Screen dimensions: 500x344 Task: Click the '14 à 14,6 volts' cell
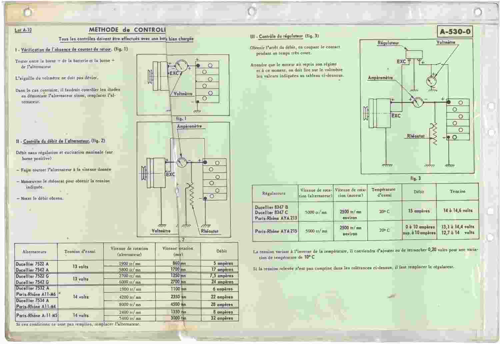[x=457, y=211]
